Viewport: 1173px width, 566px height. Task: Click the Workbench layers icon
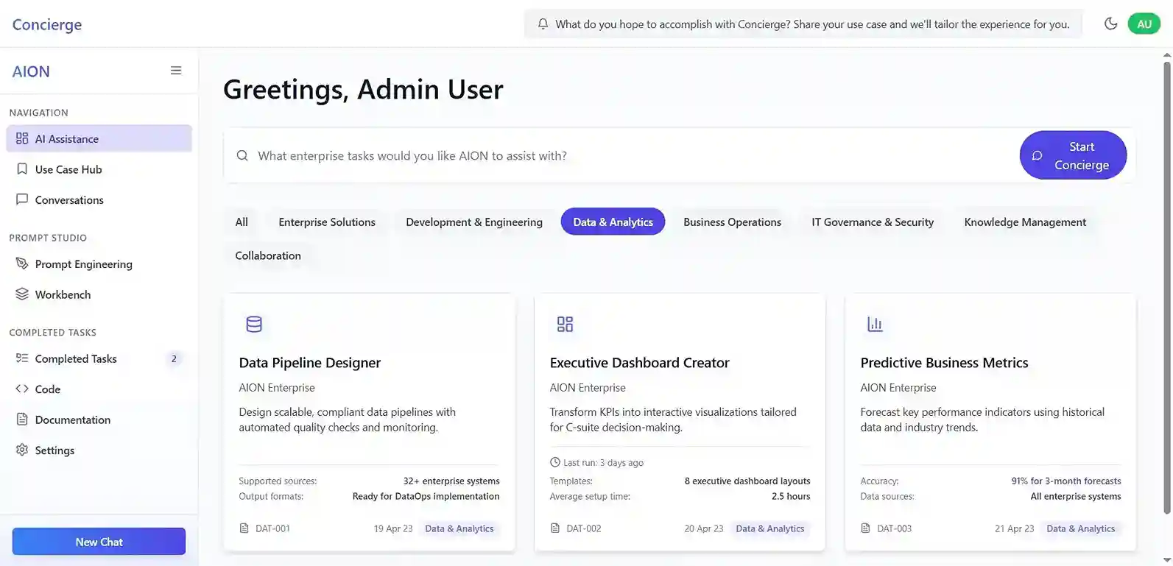point(22,294)
